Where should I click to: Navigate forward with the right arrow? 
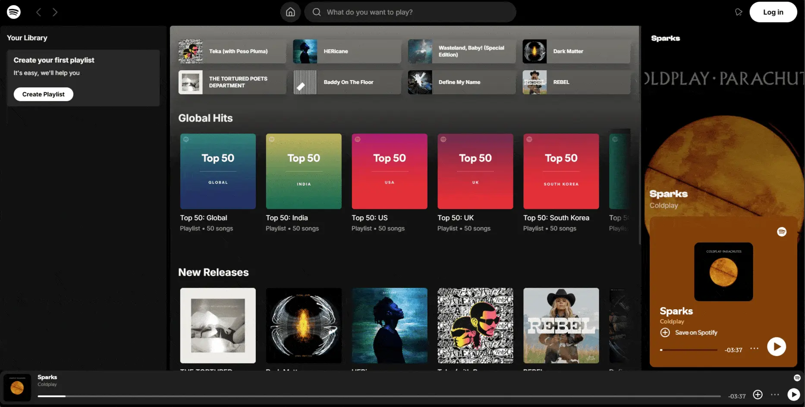click(55, 12)
